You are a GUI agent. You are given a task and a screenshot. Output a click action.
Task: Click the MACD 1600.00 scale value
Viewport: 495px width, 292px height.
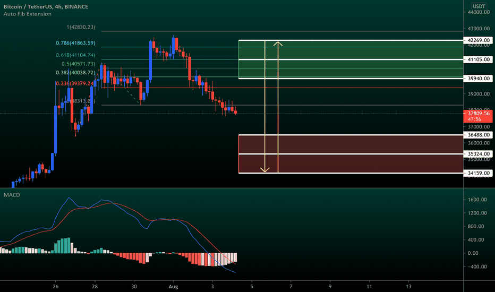[477, 200]
